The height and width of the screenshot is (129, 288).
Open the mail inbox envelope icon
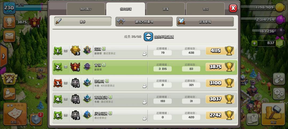[9, 36]
